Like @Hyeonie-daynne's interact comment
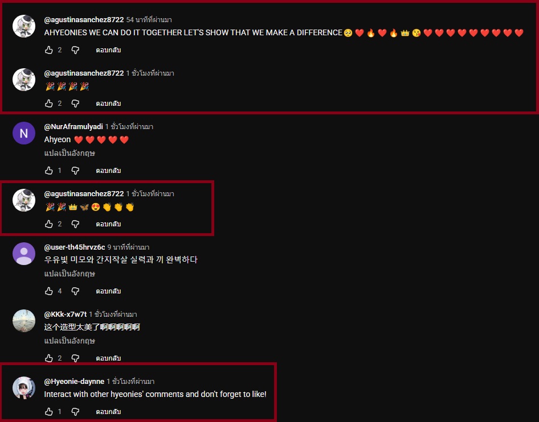 (49, 412)
